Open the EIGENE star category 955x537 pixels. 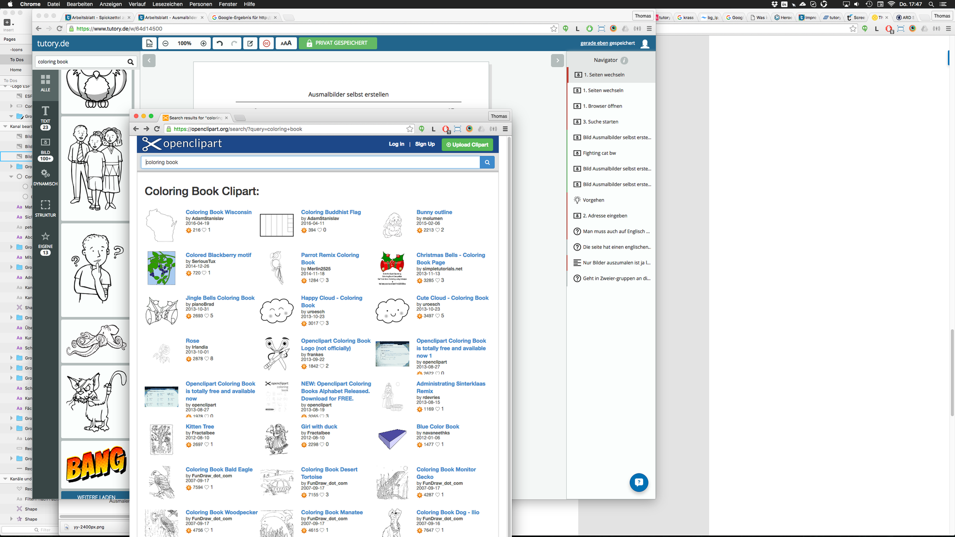coord(45,243)
